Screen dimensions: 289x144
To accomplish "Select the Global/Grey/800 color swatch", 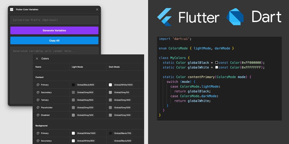I will coord(73,92).
